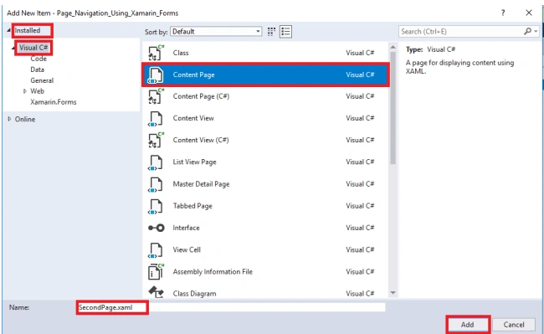The height and width of the screenshot is (334, 544).
Task: Select the Interface template name
Action: 187,228
